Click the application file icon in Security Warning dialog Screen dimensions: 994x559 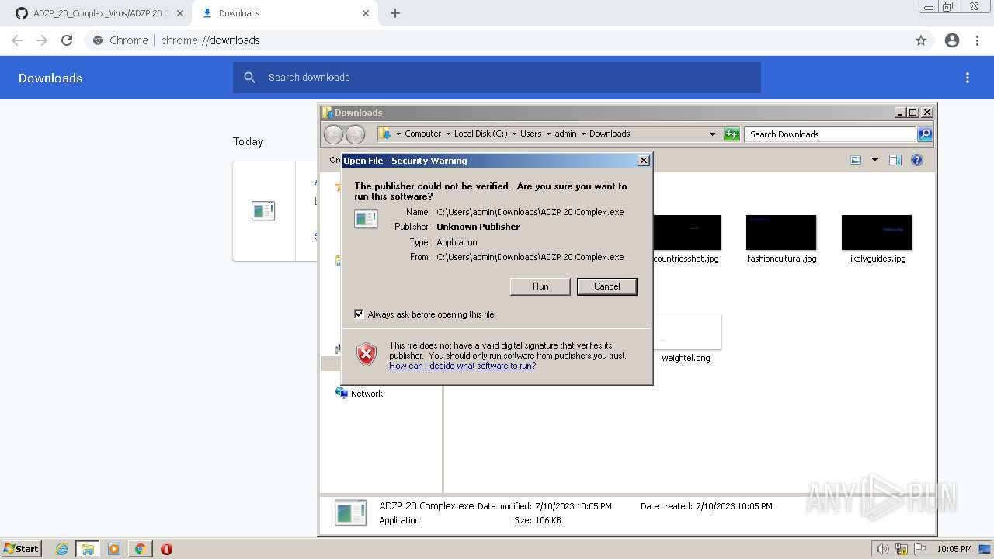click(x=366, y=219)
